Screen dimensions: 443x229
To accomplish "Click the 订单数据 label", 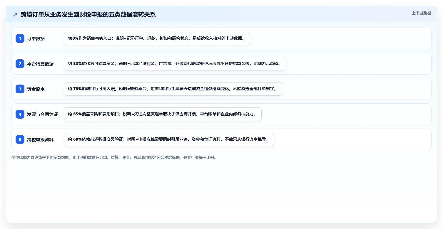I will point(36,38).
